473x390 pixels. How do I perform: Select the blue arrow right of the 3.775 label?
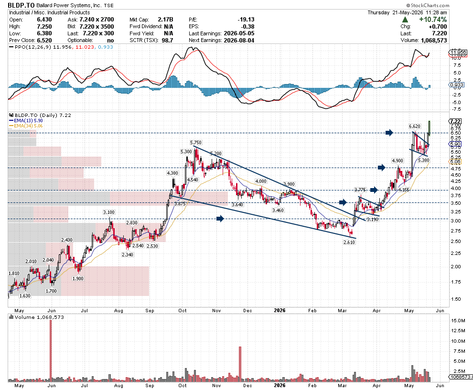pos(374,190)
